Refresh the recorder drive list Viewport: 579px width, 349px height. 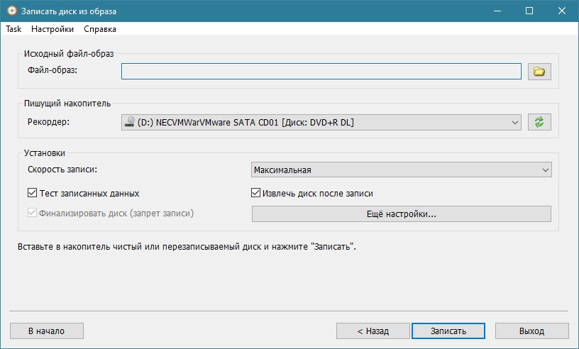539,123
